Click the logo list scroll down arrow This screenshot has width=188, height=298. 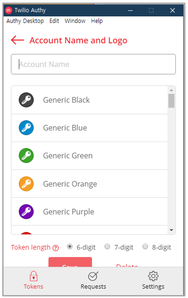171,230
